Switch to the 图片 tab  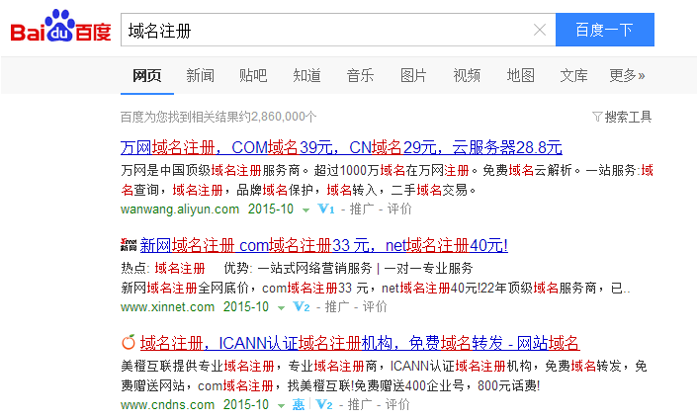point(413,75)
